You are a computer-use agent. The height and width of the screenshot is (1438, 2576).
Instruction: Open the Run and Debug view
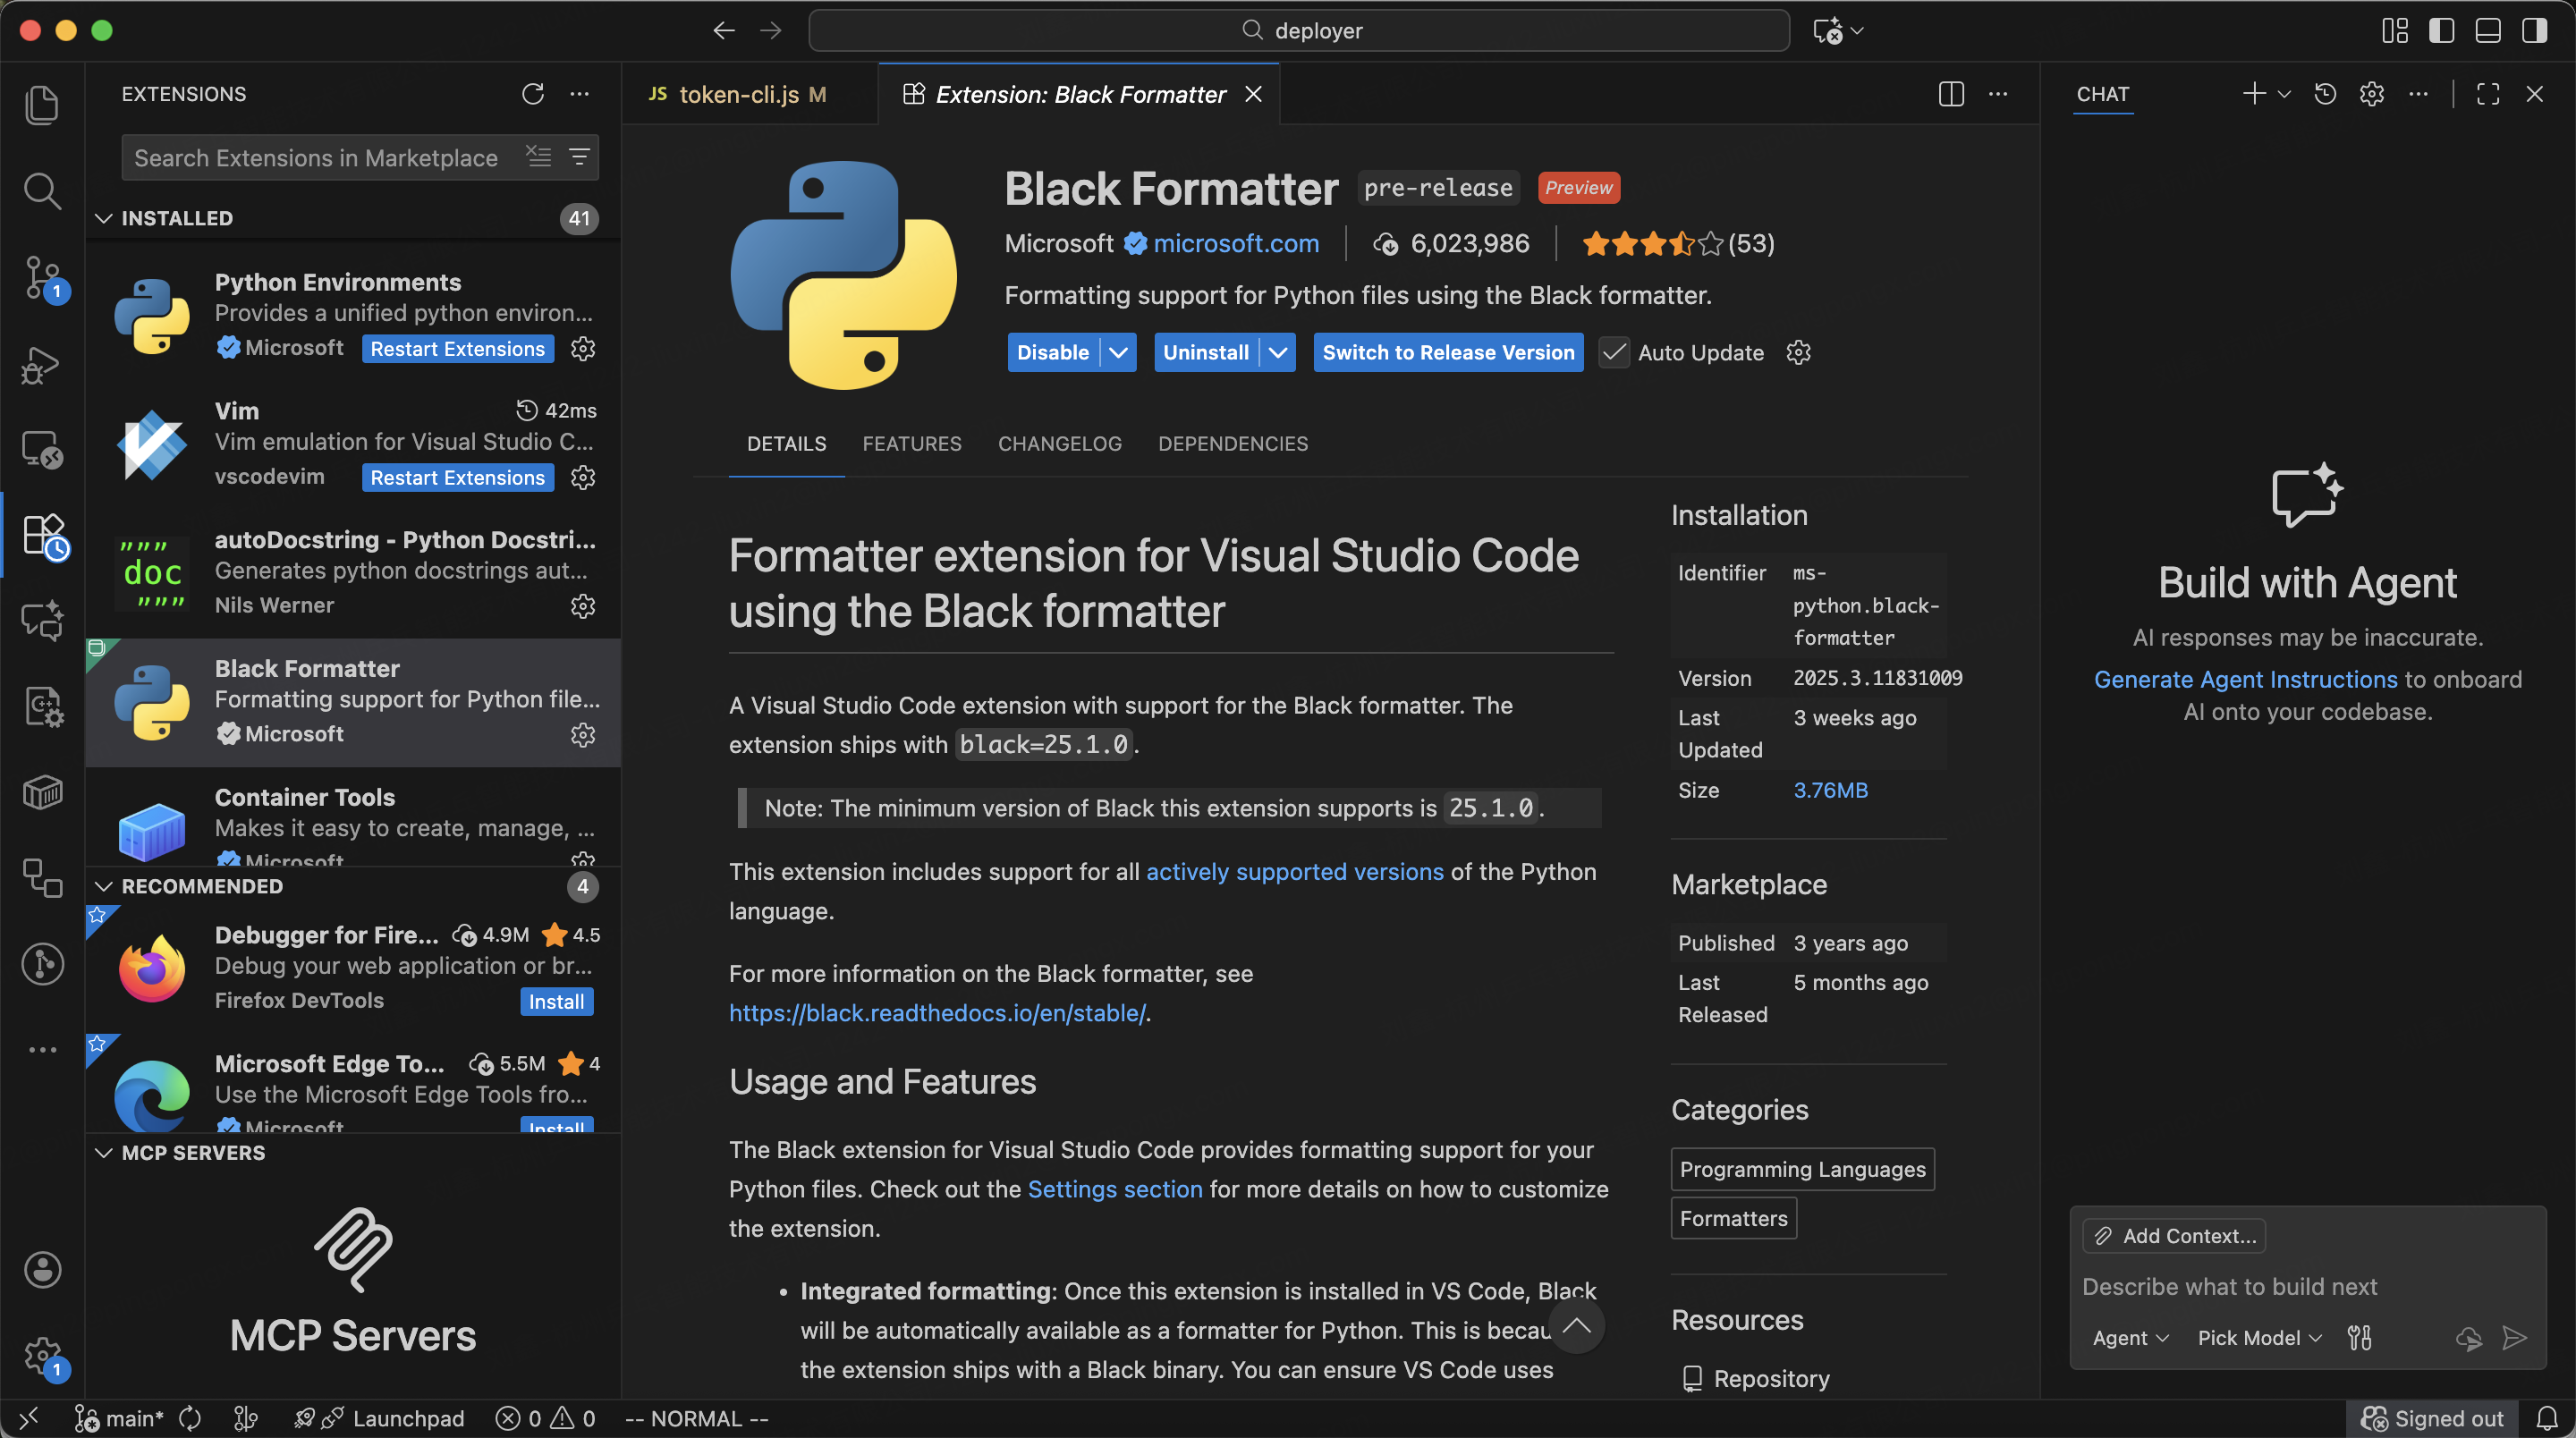point(42,364)
